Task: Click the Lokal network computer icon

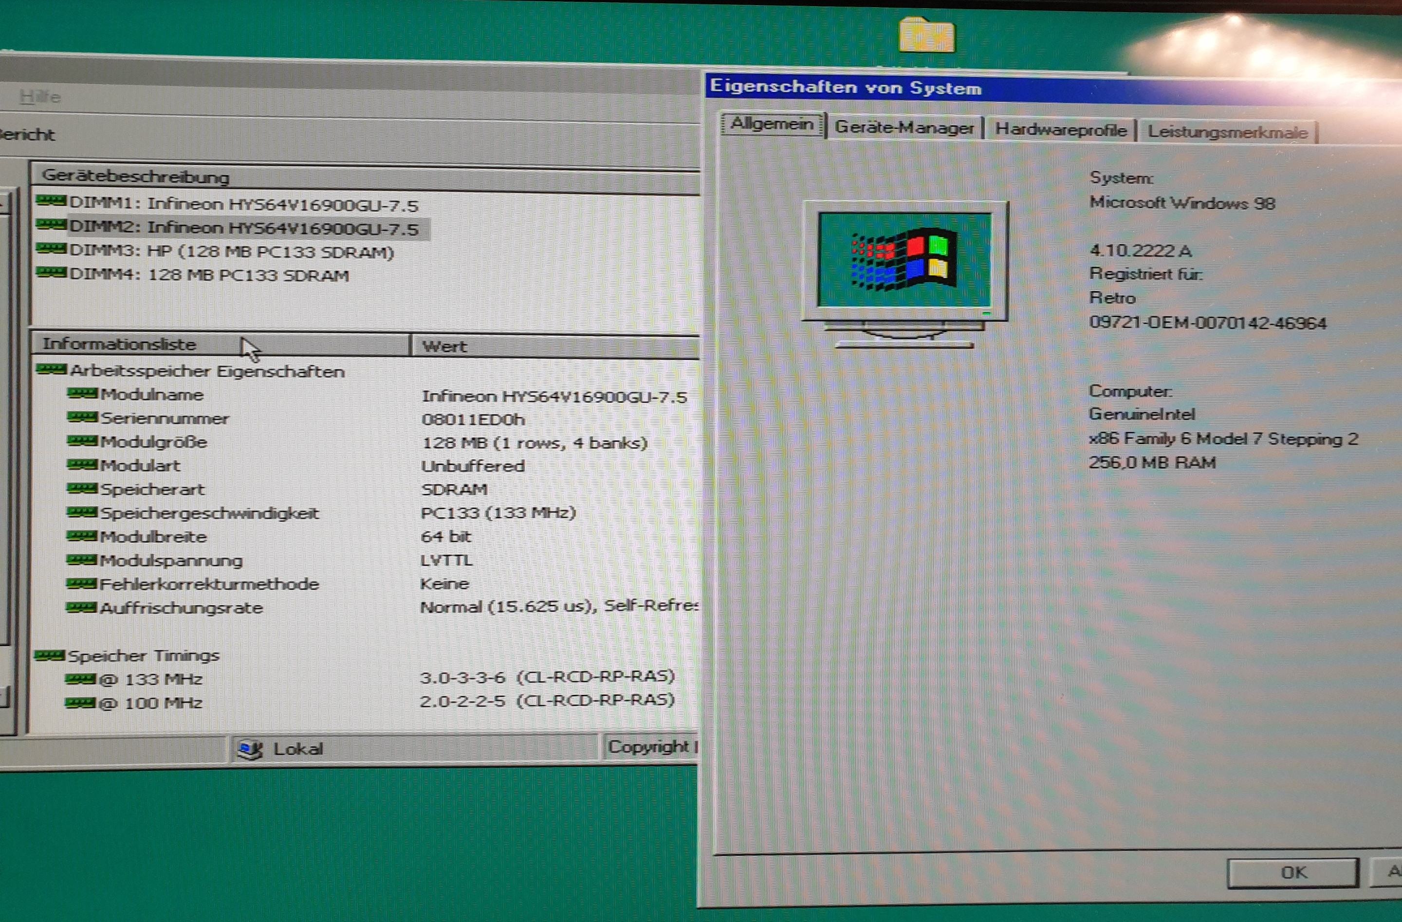Action: coord(250,749)
